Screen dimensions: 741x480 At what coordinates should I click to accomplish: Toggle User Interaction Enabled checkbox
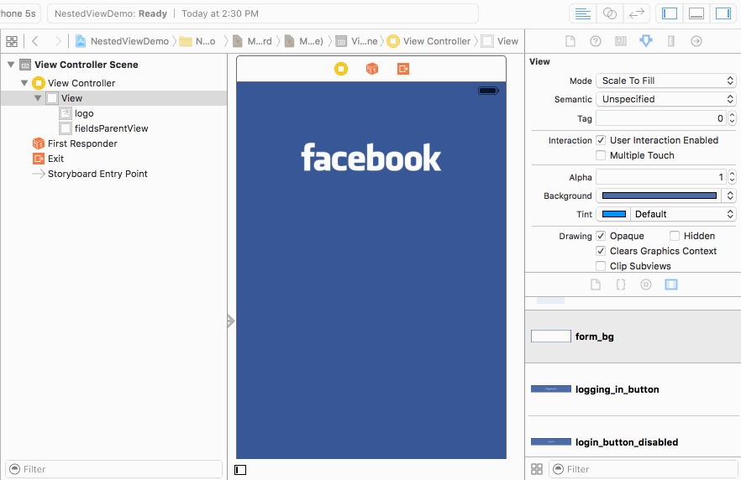[x=601, y=140]
